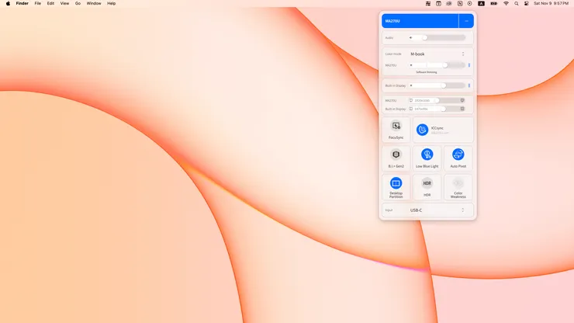The image size is (574, 323).
Task: Open the File menu
Action: click(38, 3)
